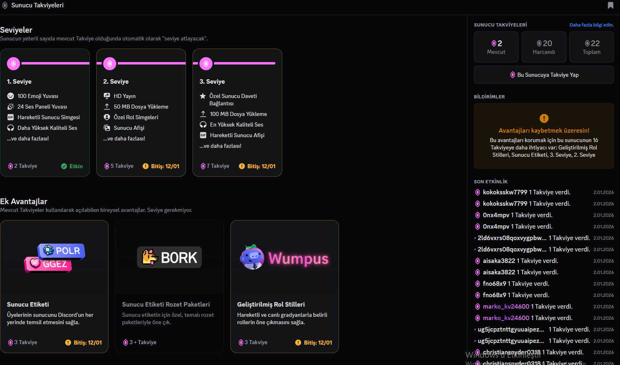The height and width of the screenshot is (365, 620).
Task: Click the pink gem badge above 1. Seviye
Action: (13, 63)
